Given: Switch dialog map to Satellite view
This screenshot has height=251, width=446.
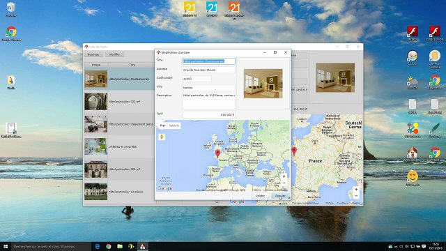Looking at the screenshot, I should (174, 125).
